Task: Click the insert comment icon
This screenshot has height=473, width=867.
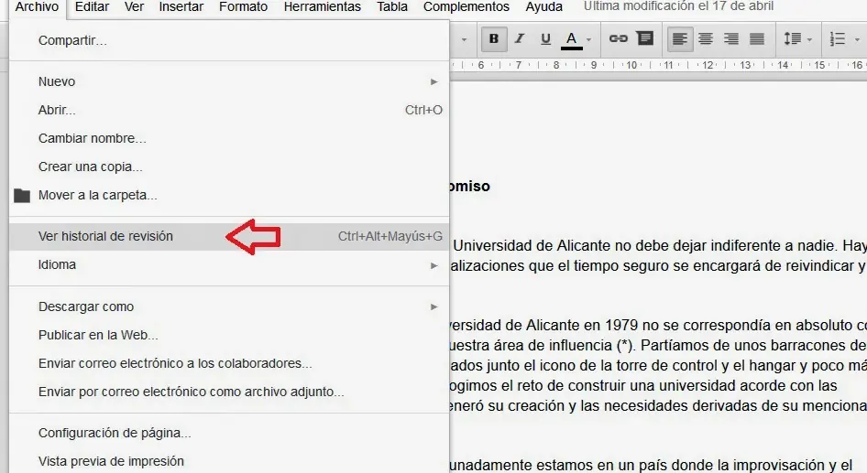Action: point(644,38)
